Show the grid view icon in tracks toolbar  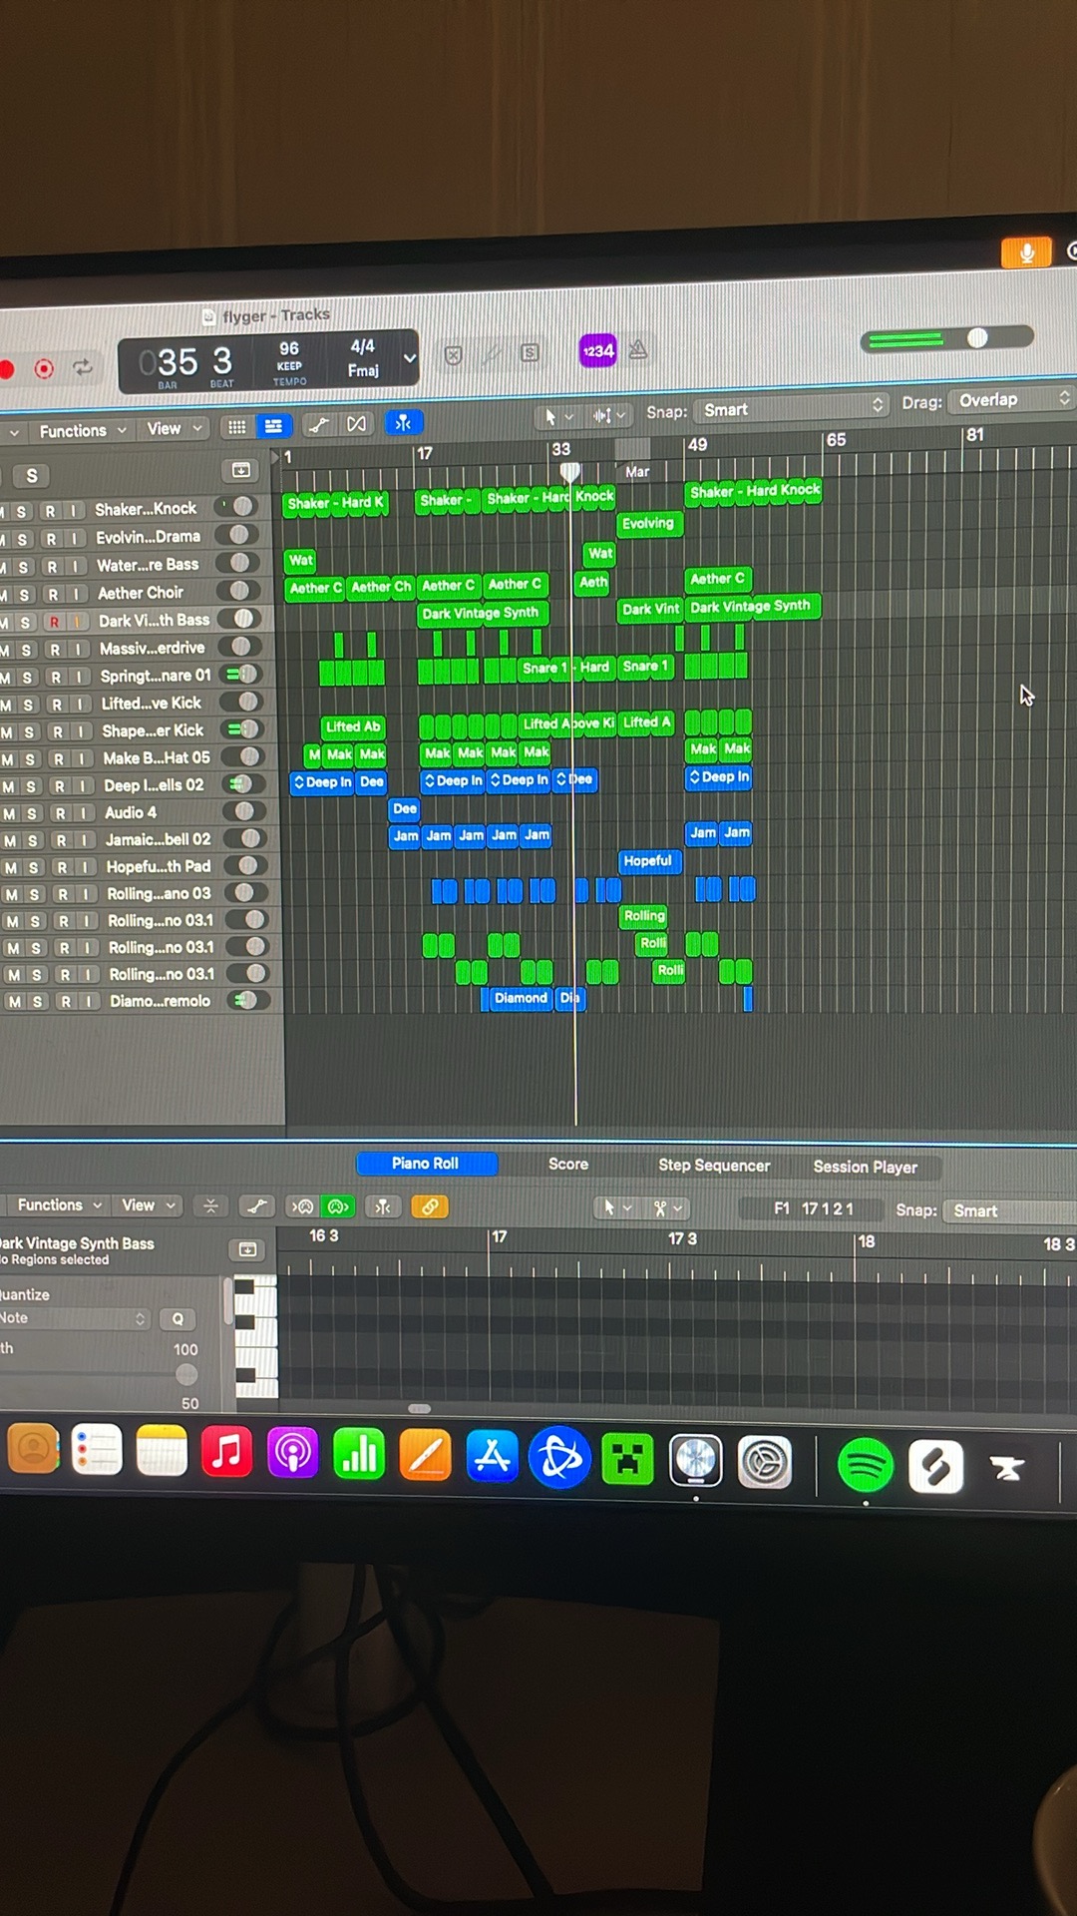pos(236,427)
